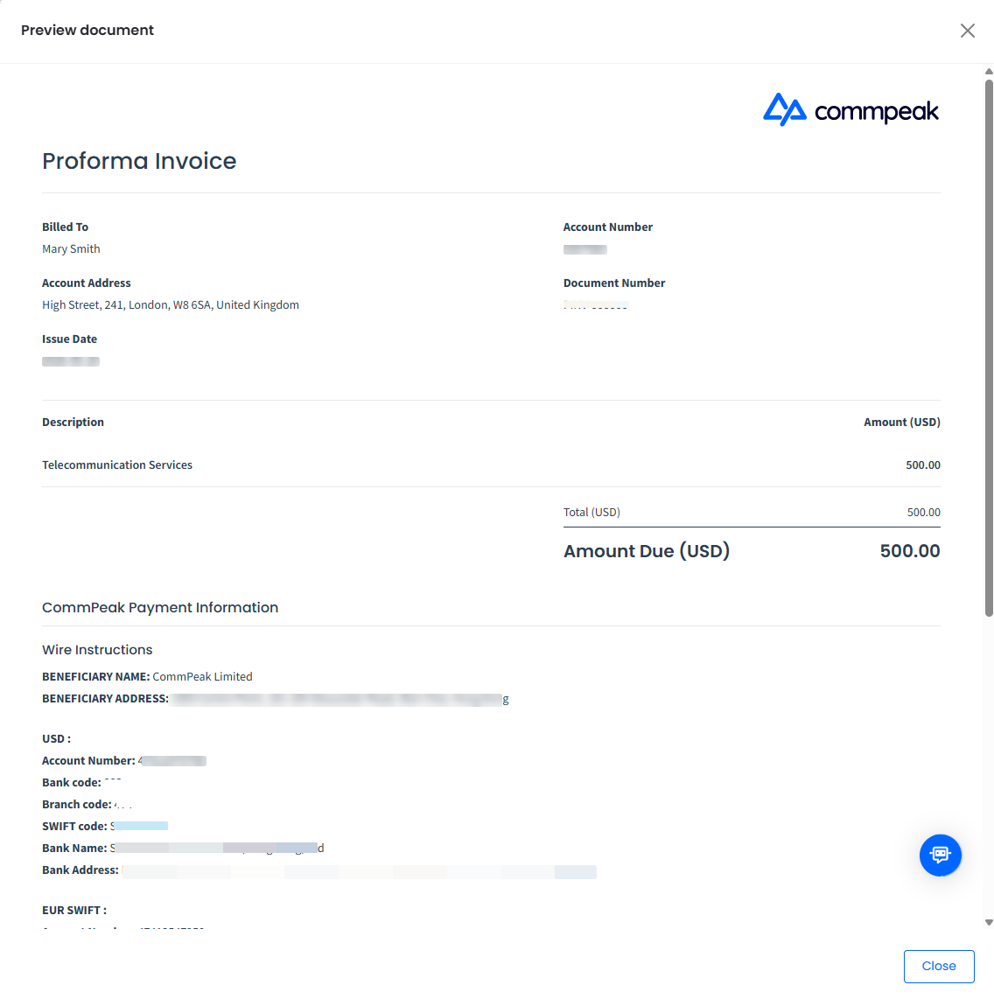The image size is (994, 999).
Task: Click CommPeak Payment Information heading
Action: 160,608
